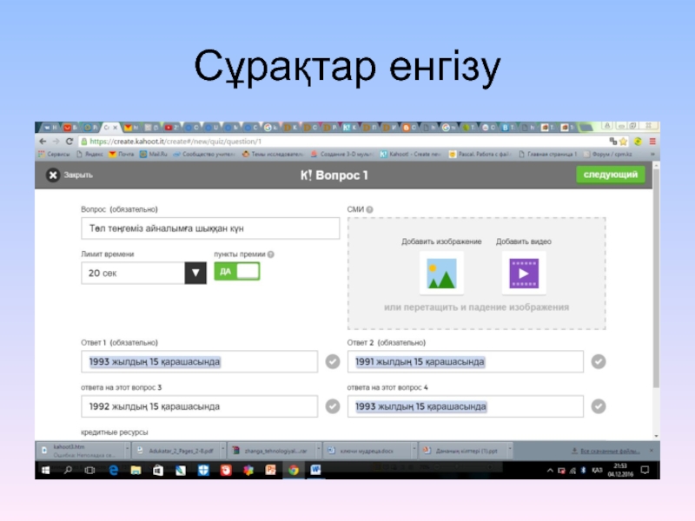Click the пункты премии help icon
The height and width of the screenshot is (521, 695).
pos(271,254)
